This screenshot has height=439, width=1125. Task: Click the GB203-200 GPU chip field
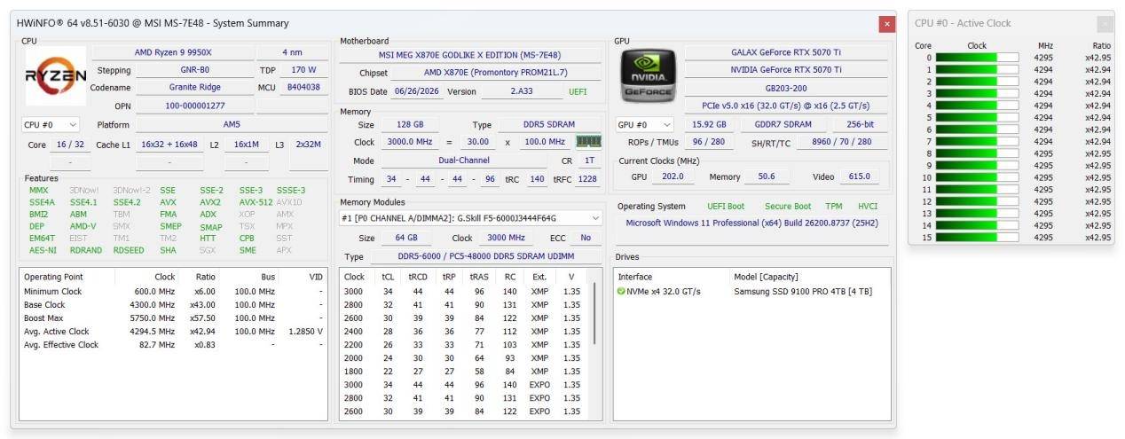[x=786, y=90]
